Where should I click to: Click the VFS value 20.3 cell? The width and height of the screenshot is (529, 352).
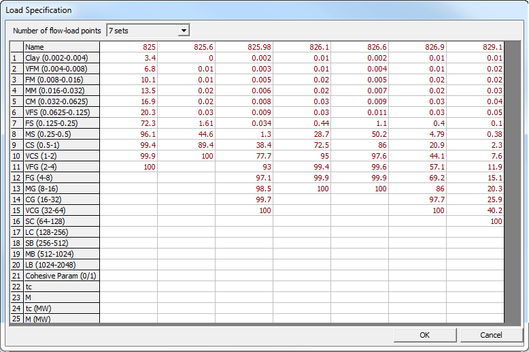pos(129,112)
